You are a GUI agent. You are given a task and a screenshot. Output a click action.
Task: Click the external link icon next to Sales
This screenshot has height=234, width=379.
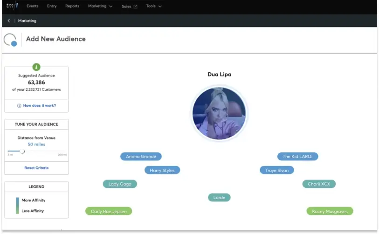pos(135,7)
